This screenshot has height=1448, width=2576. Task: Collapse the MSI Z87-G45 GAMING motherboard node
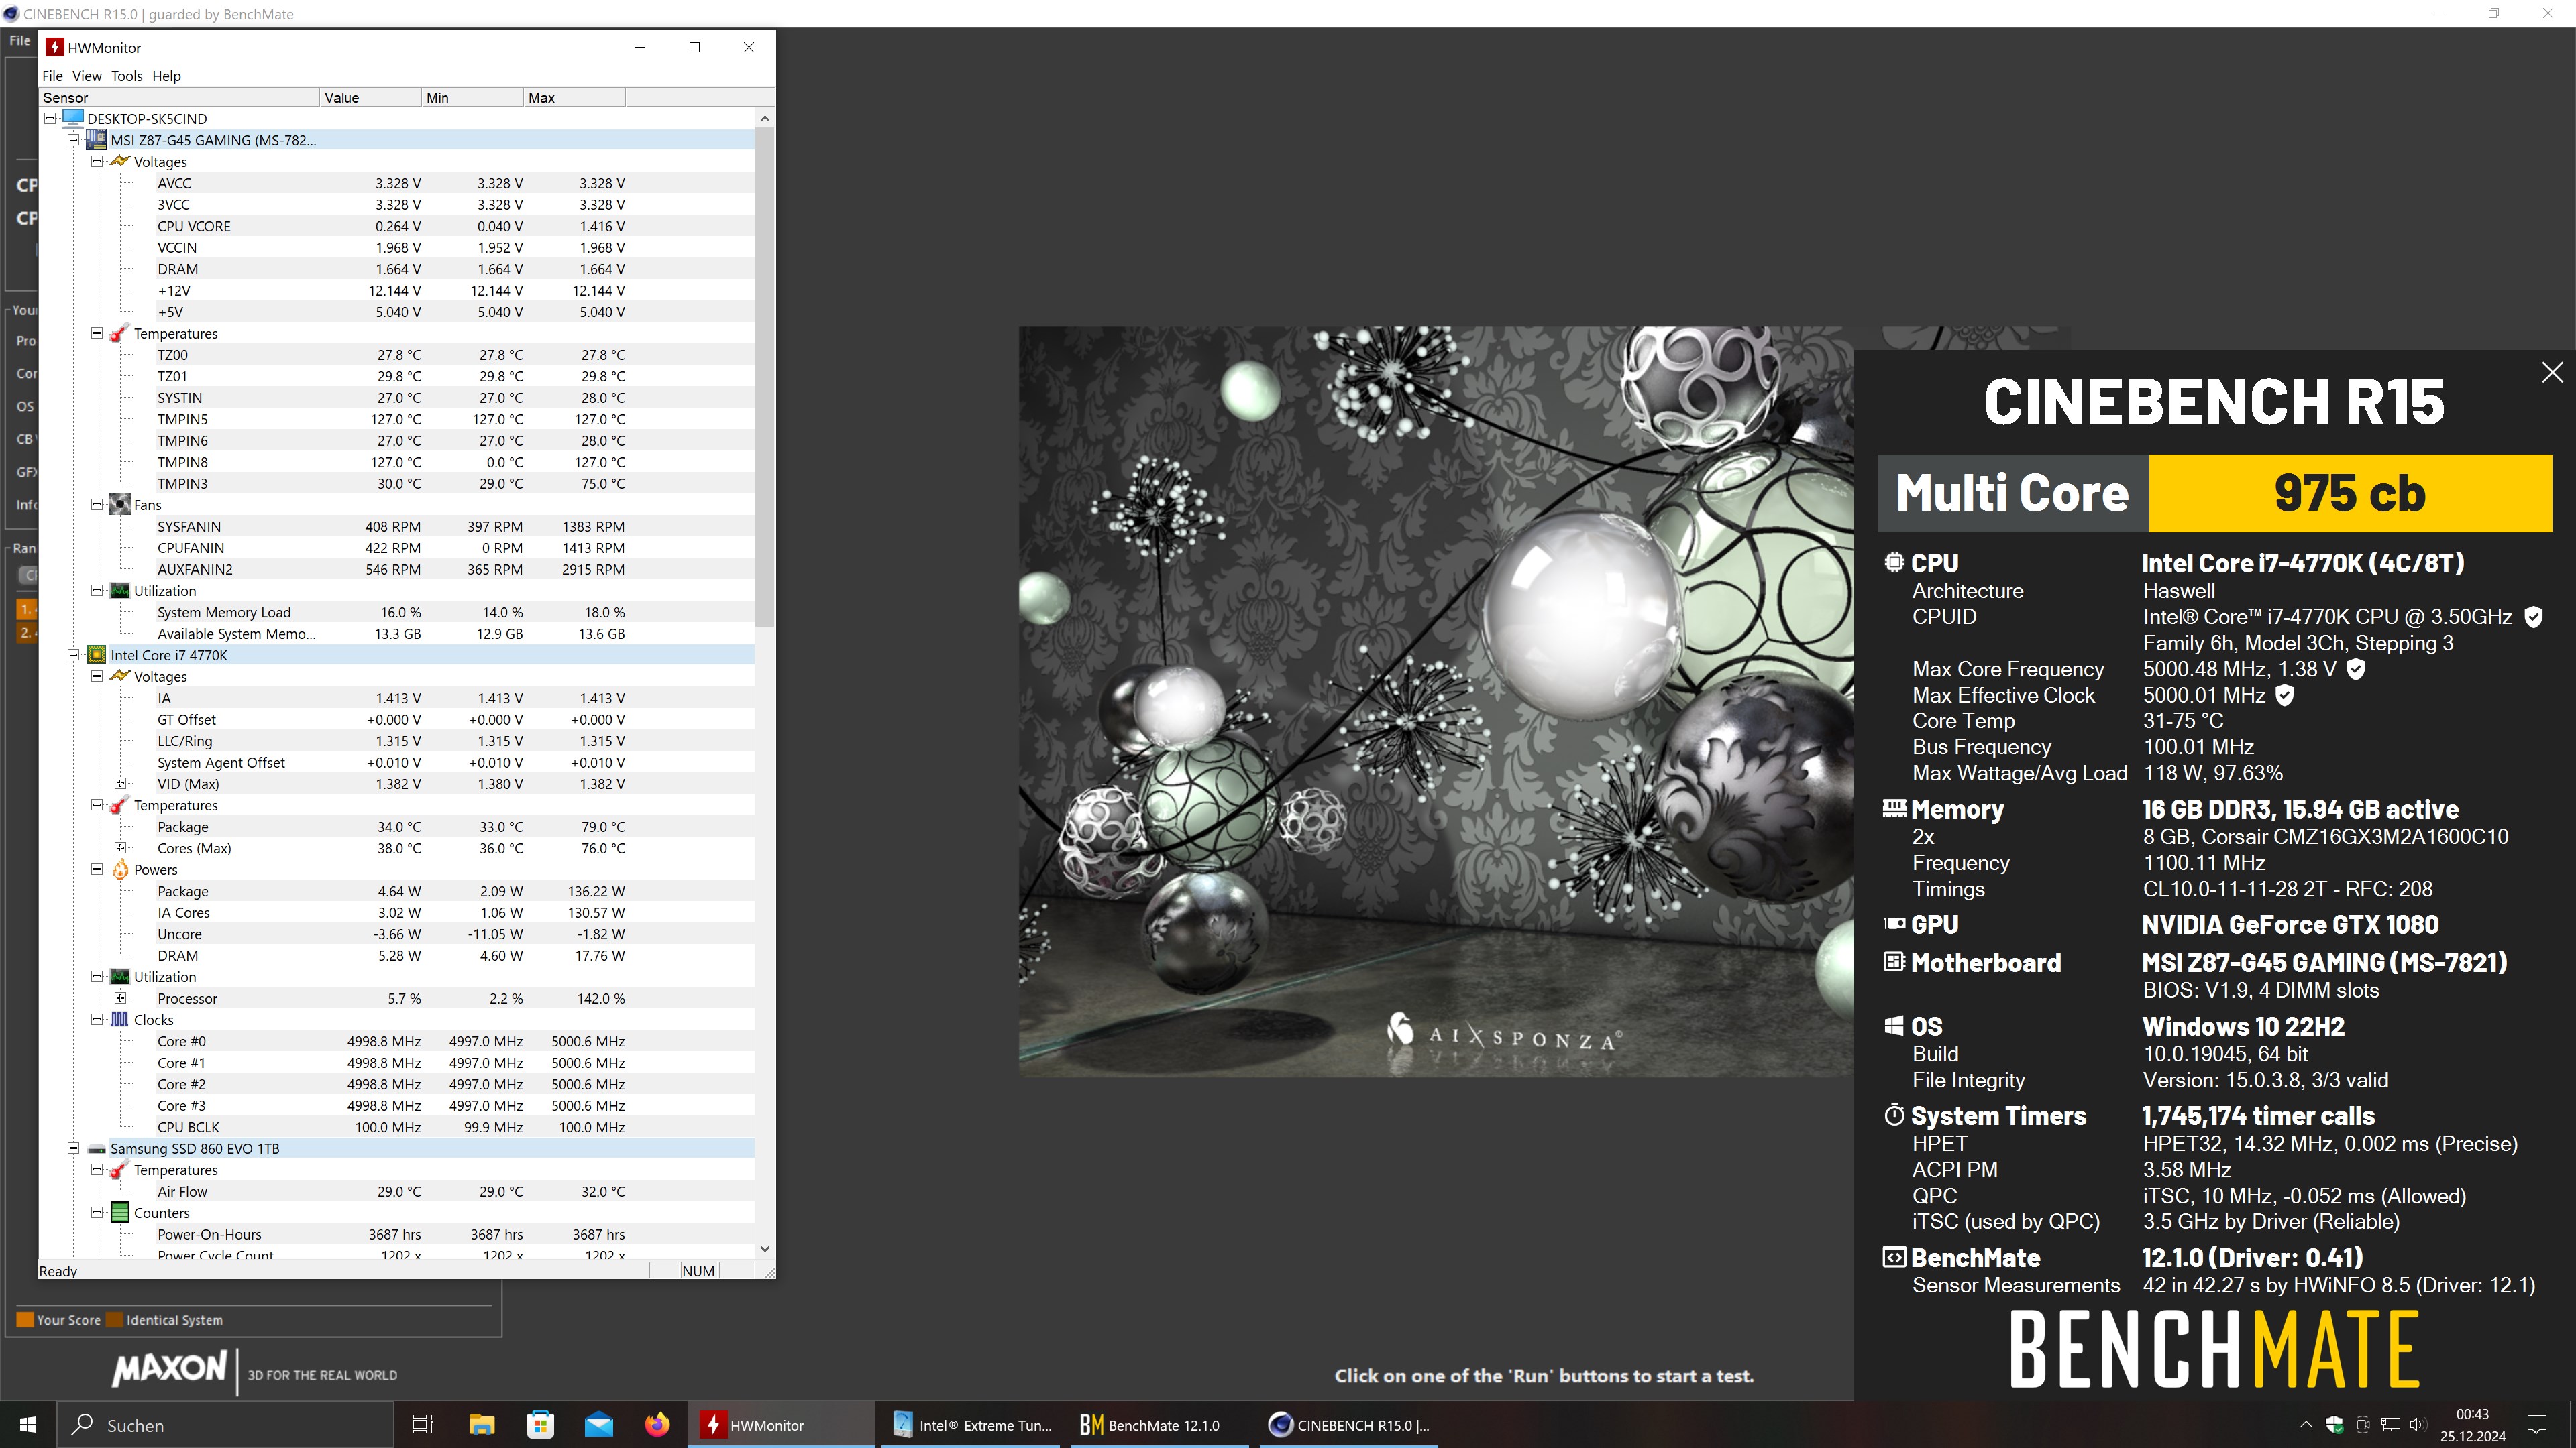73,140
